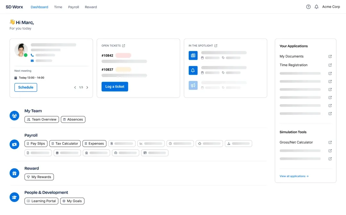Click the Today 13:00 - 14:00 meeting time
Viewport: 346px width, 215px height.
[31, 78]
